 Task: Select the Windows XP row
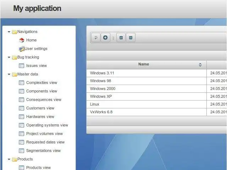pyautogui.click(x=157, y=97)
